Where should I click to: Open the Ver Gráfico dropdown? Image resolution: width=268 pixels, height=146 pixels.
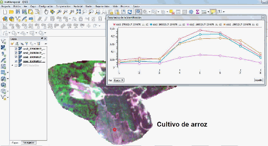pyautogui.click(x=119, y=80)
